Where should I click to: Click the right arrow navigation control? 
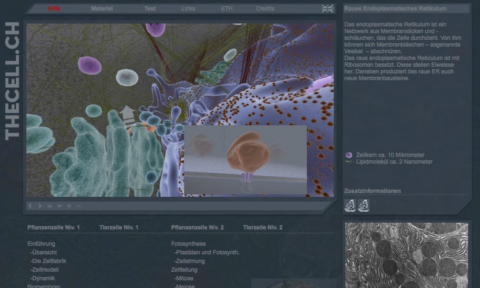40,206
